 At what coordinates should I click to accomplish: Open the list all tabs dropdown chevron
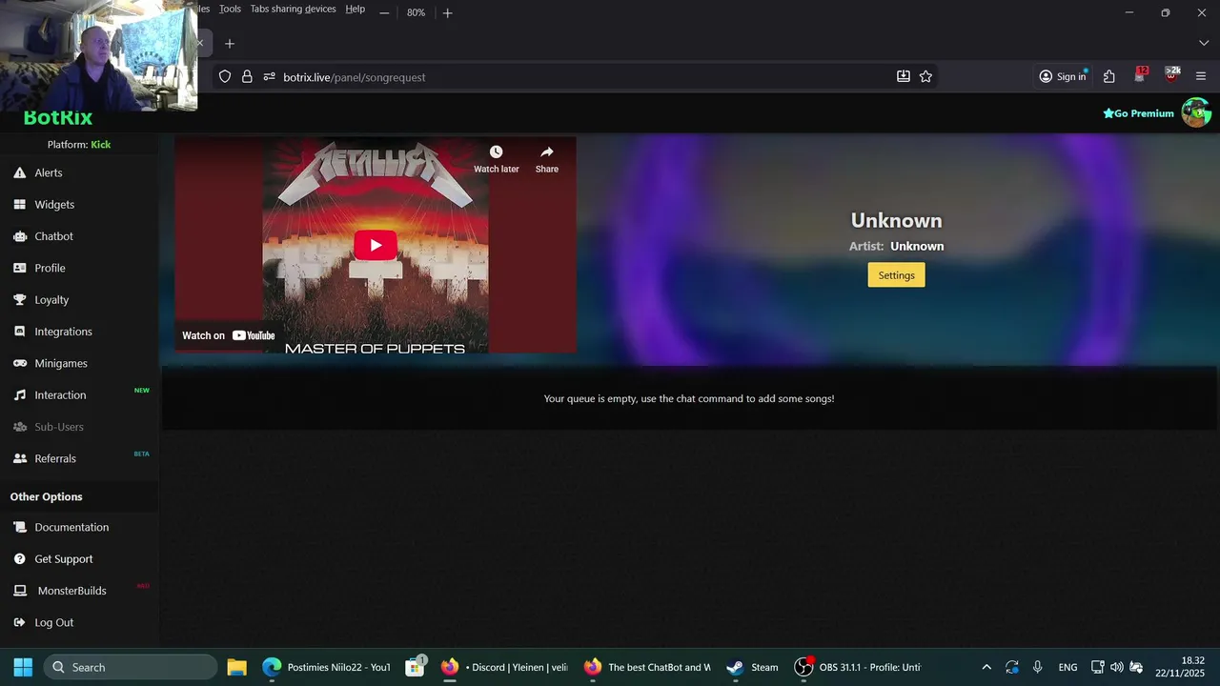(x=1203, y=43)
